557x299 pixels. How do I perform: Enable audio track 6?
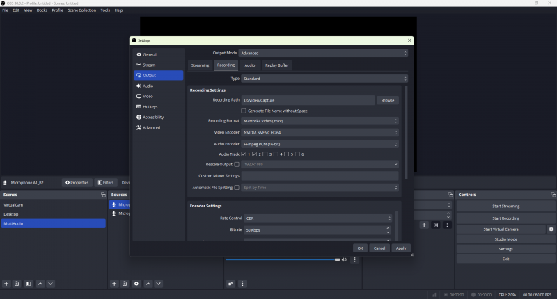click(x=297, y=154)
